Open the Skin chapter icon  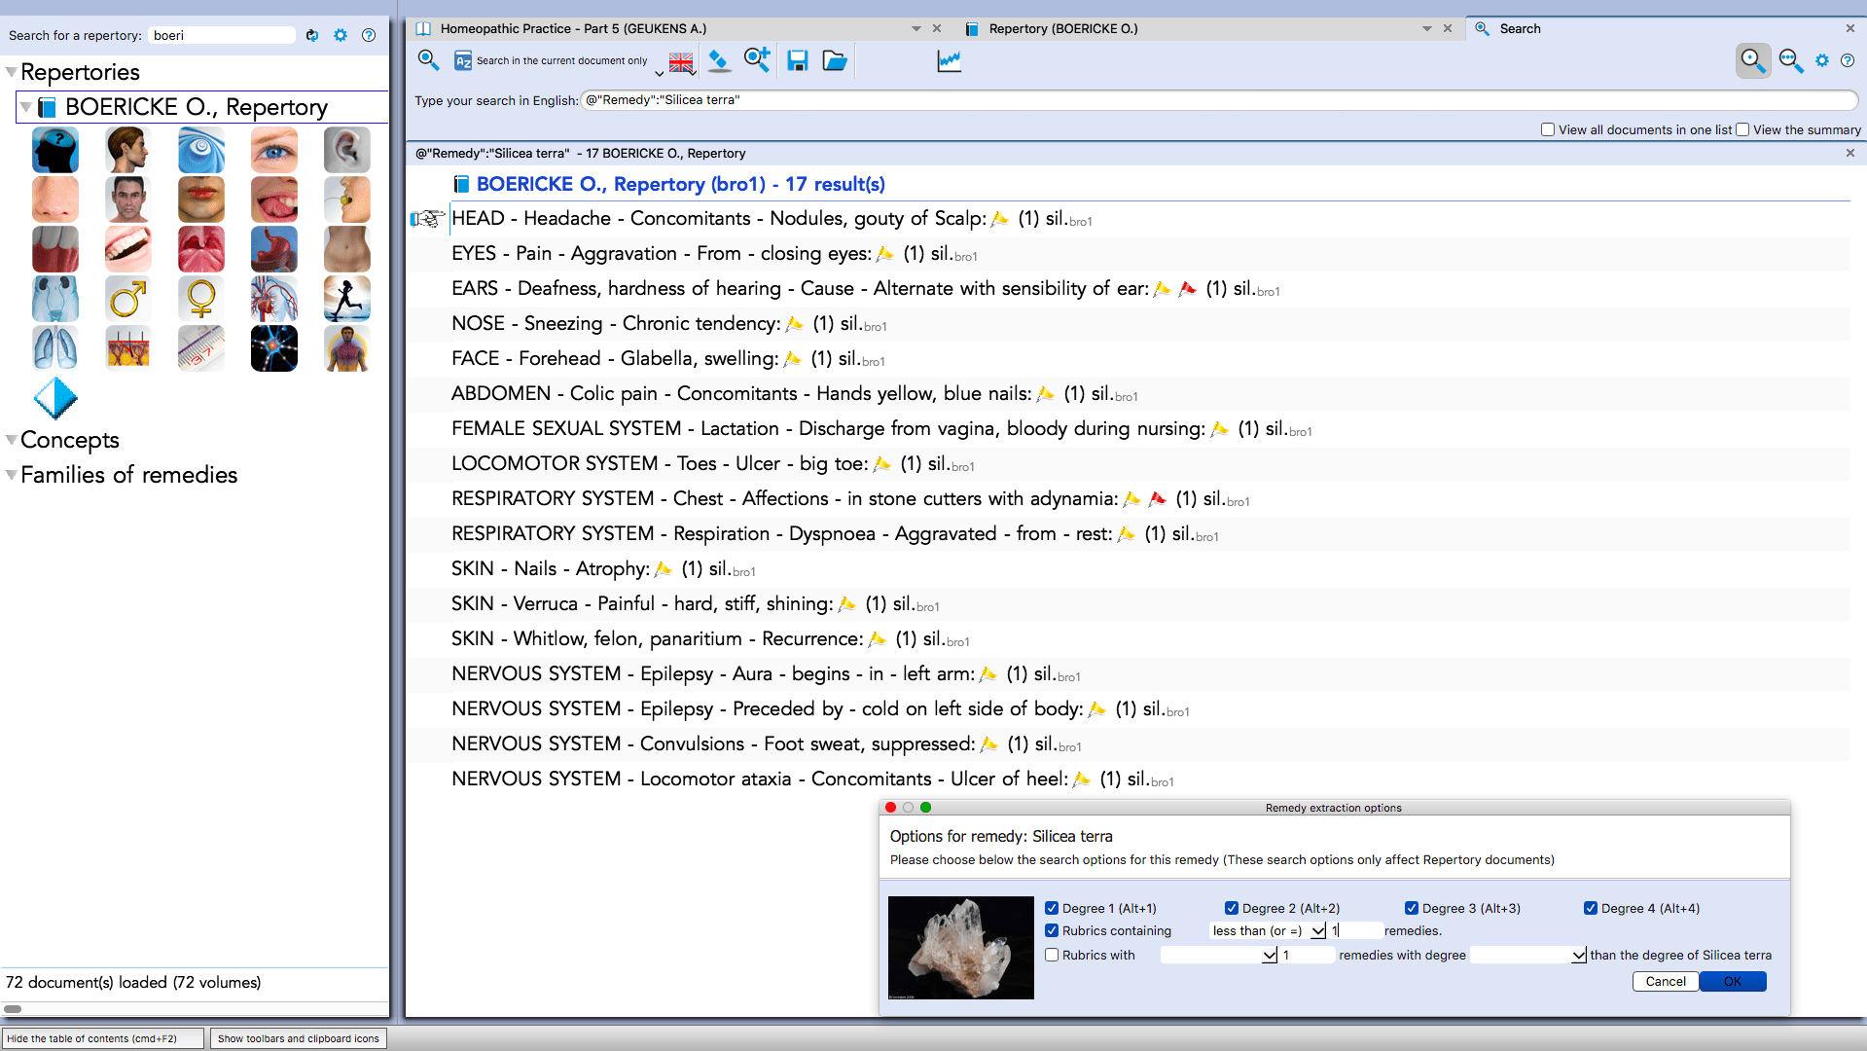(x=128, y=348)
